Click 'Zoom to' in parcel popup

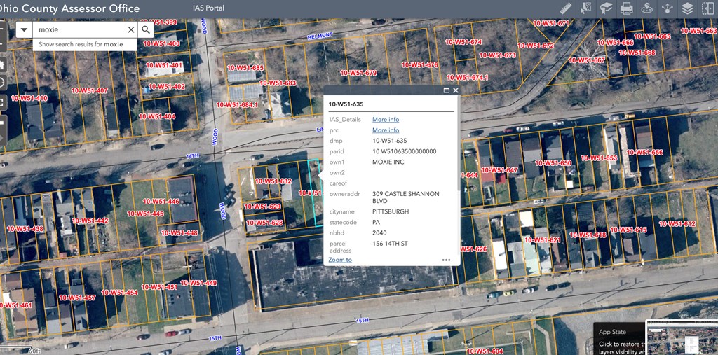click(x=340, y=260)
